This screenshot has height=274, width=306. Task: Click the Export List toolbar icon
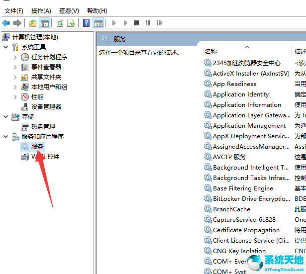(x=71, y=23)
